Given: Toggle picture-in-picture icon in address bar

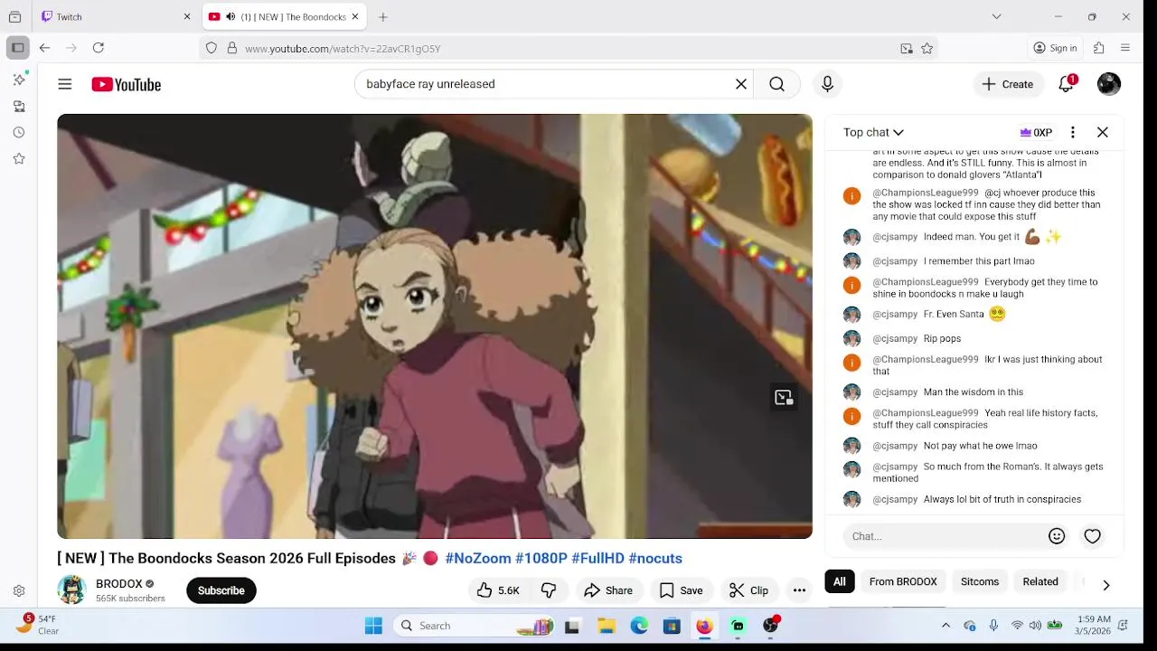Looking at the screenshot, I should (x=907, y=48).
